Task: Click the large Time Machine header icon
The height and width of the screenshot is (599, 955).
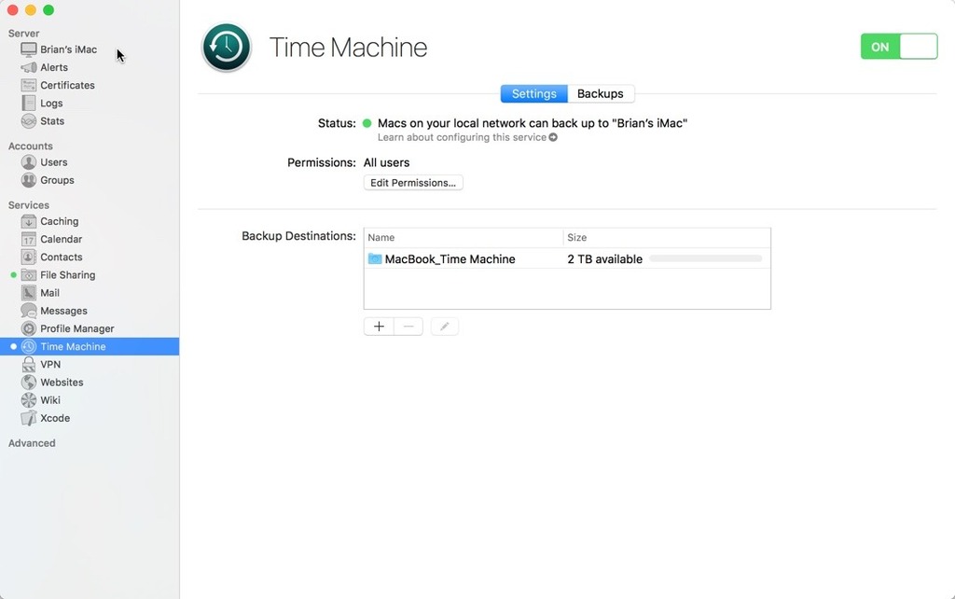Action: pos(227,47)
